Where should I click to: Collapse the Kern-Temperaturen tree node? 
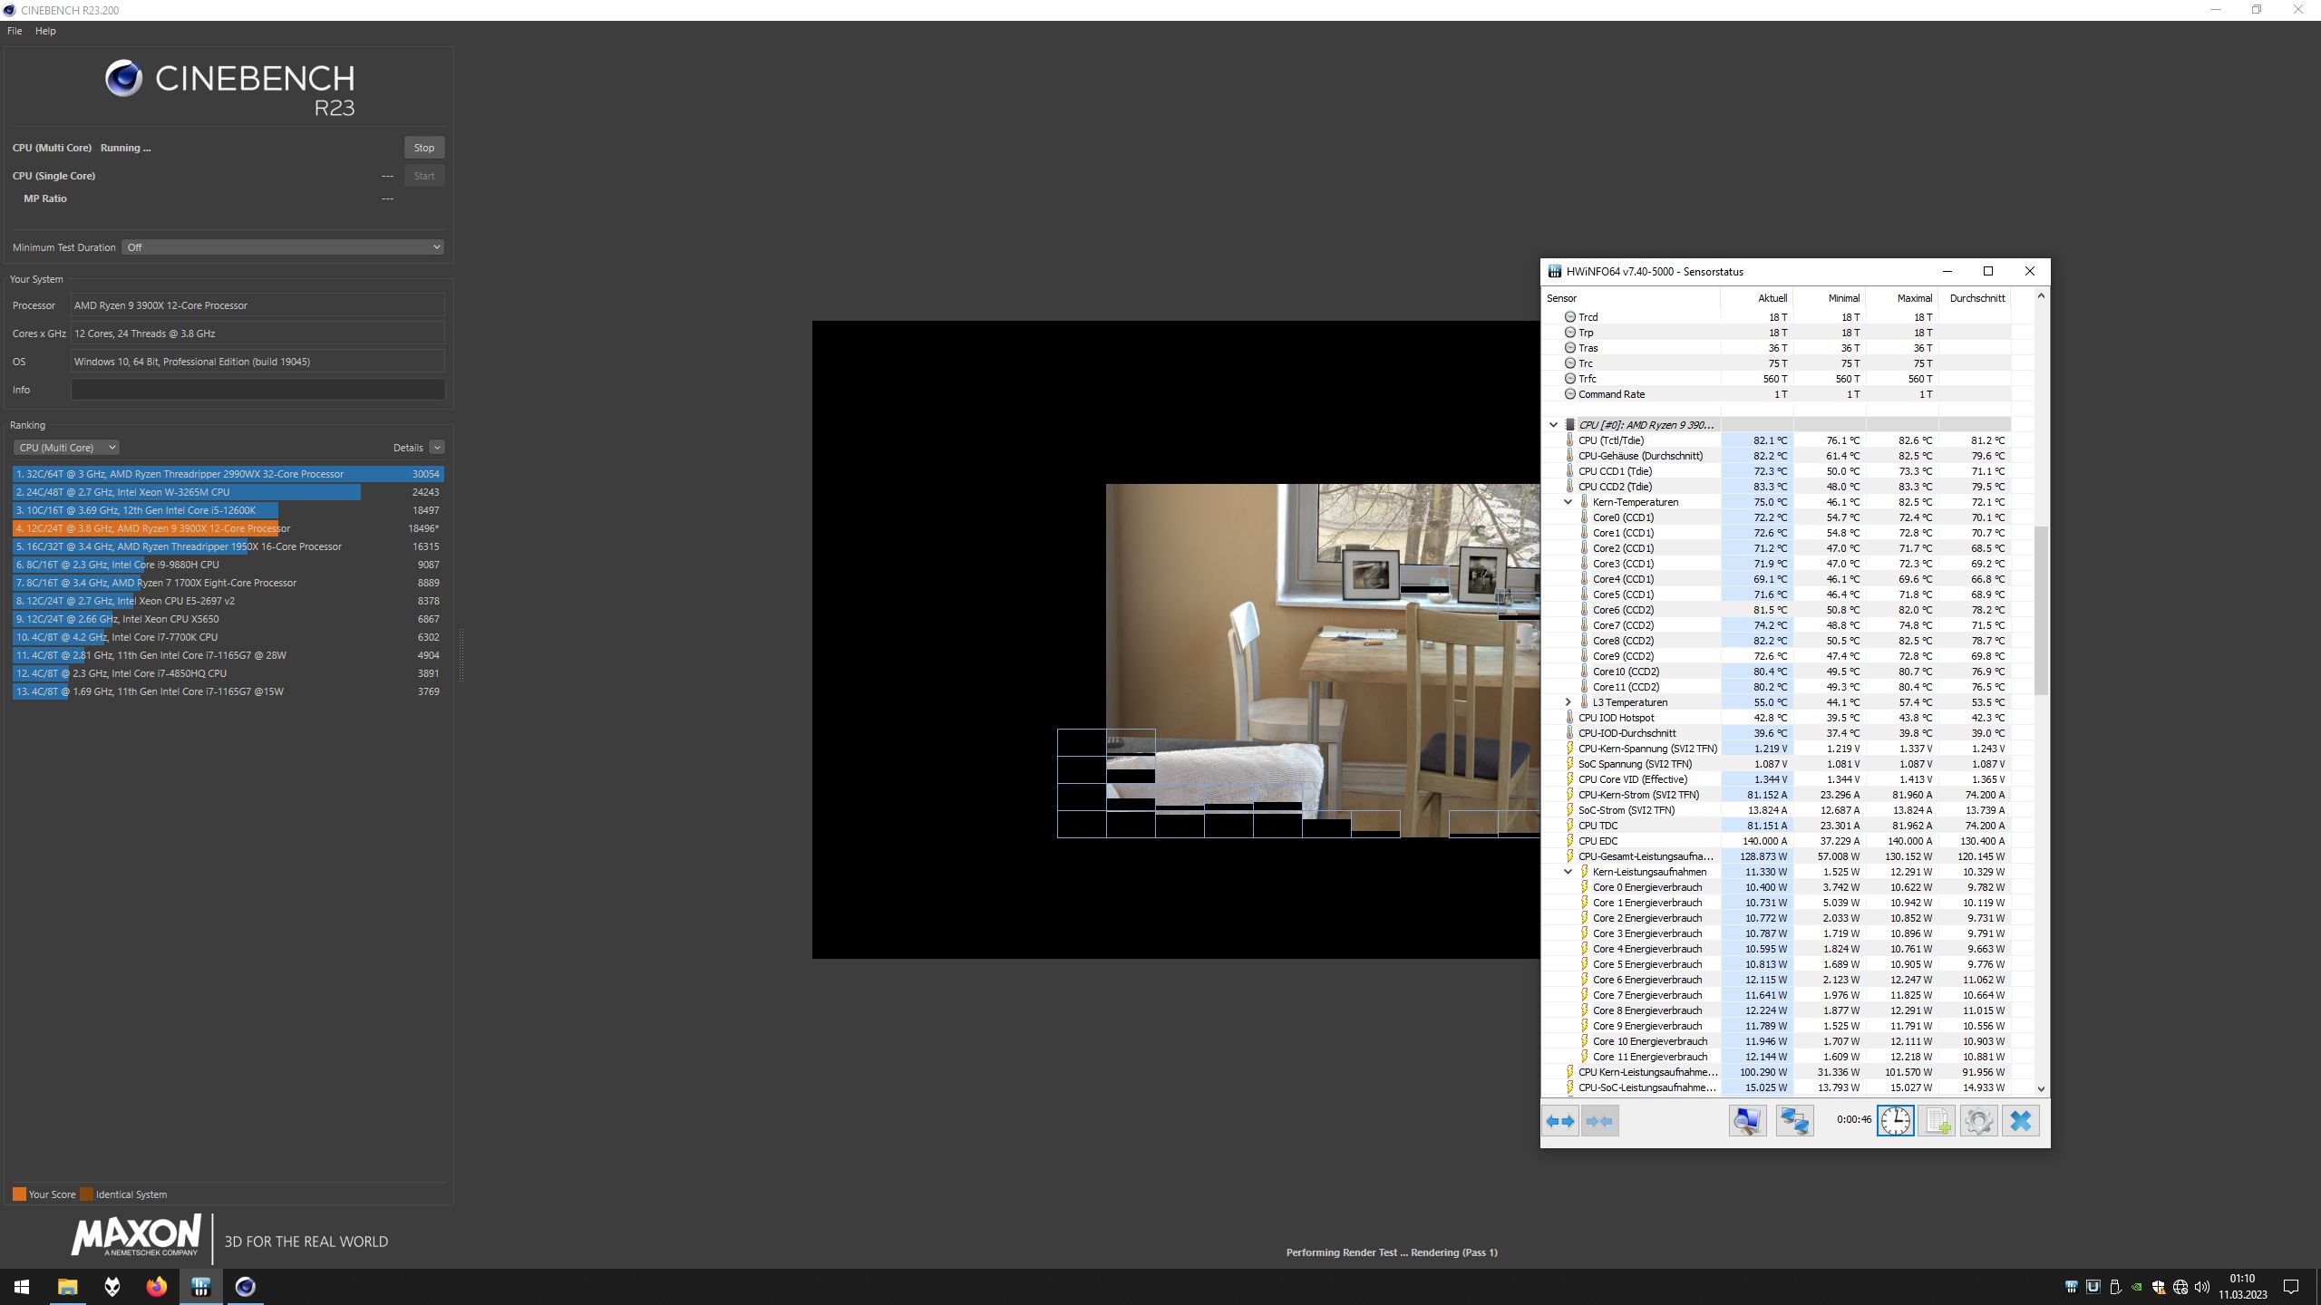(1568, 502)
